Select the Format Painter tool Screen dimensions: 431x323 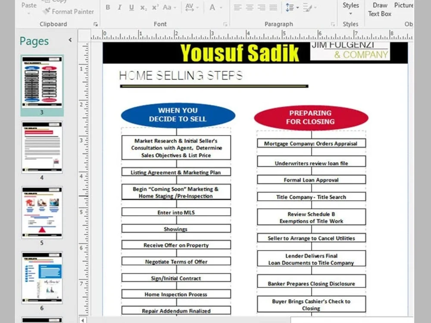[69, 12]
